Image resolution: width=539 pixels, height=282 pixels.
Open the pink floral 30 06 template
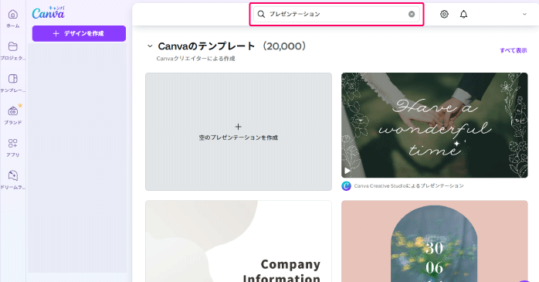point(435,241)
